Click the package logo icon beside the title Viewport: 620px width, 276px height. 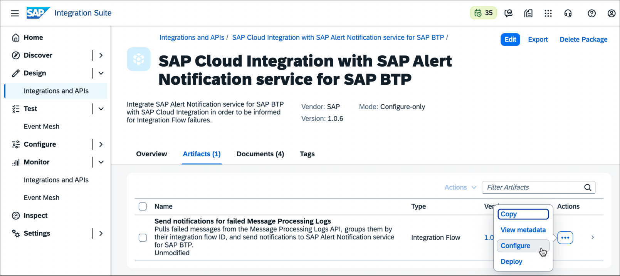tap(139, 59)
